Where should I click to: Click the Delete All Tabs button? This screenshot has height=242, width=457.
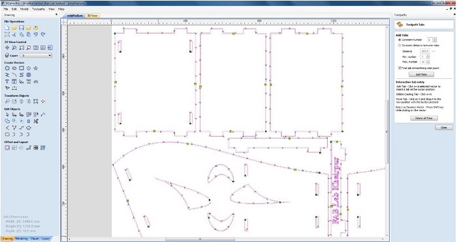pos(424,118)
